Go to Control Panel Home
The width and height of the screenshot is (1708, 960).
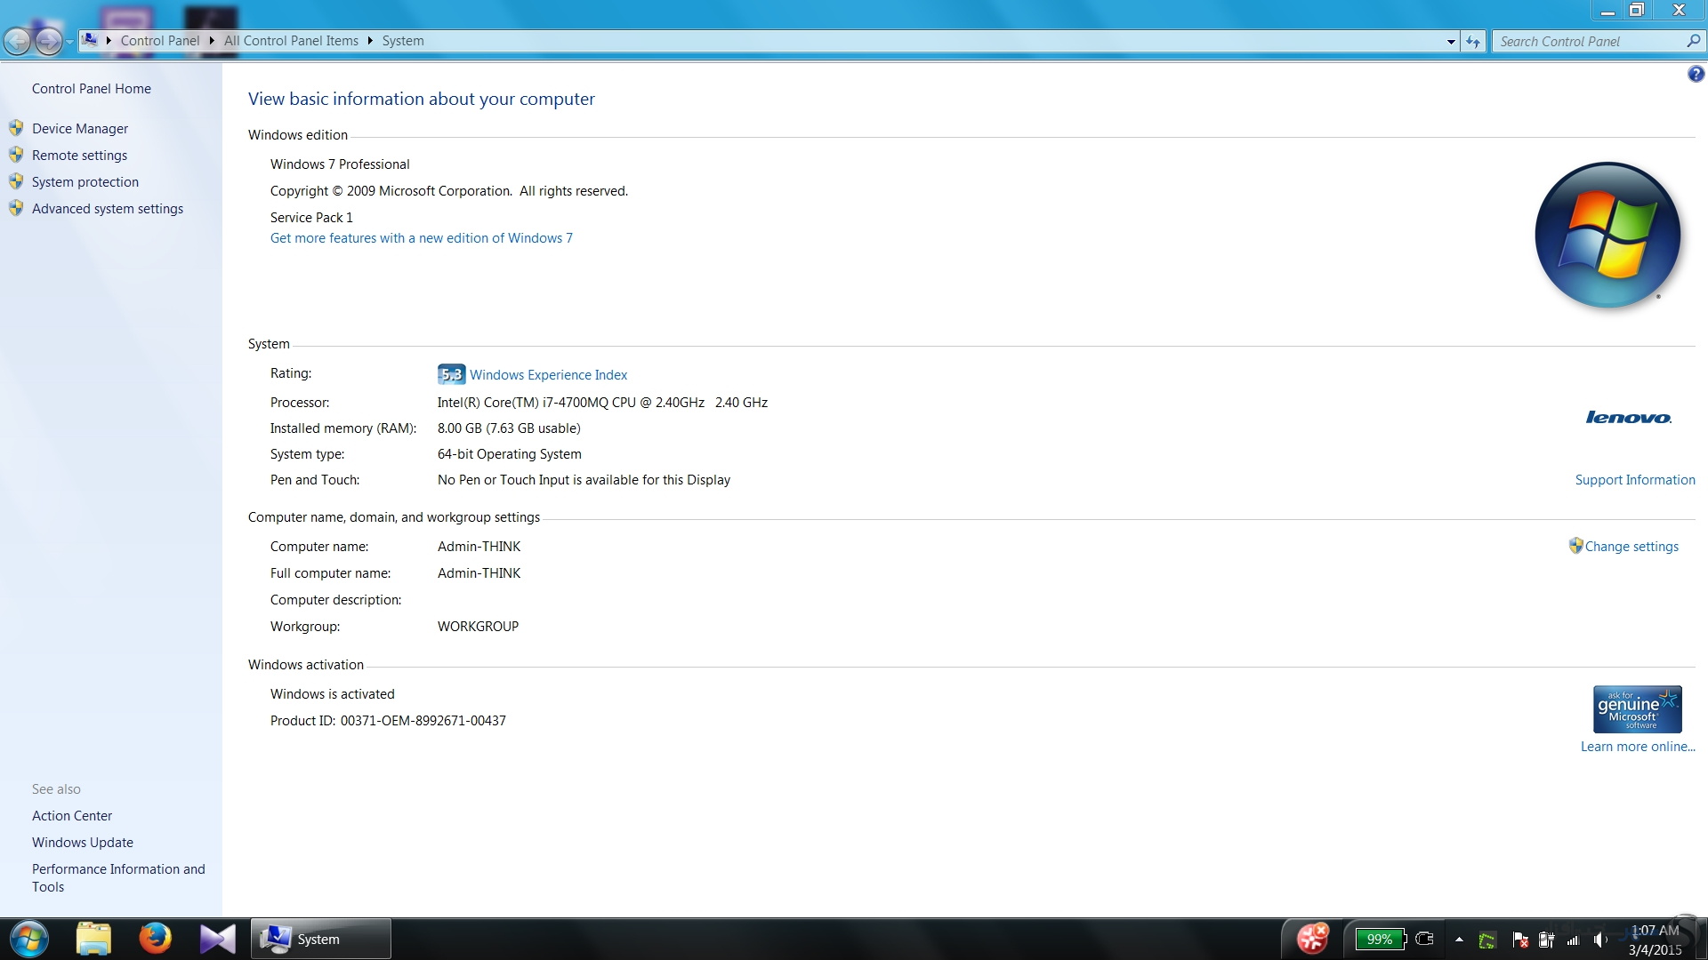pyautogui.click(x=92, y=89)
